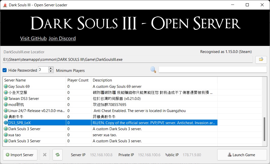
Task: Click the globe icon next to 小丑天空服
Action: (6, 92)
